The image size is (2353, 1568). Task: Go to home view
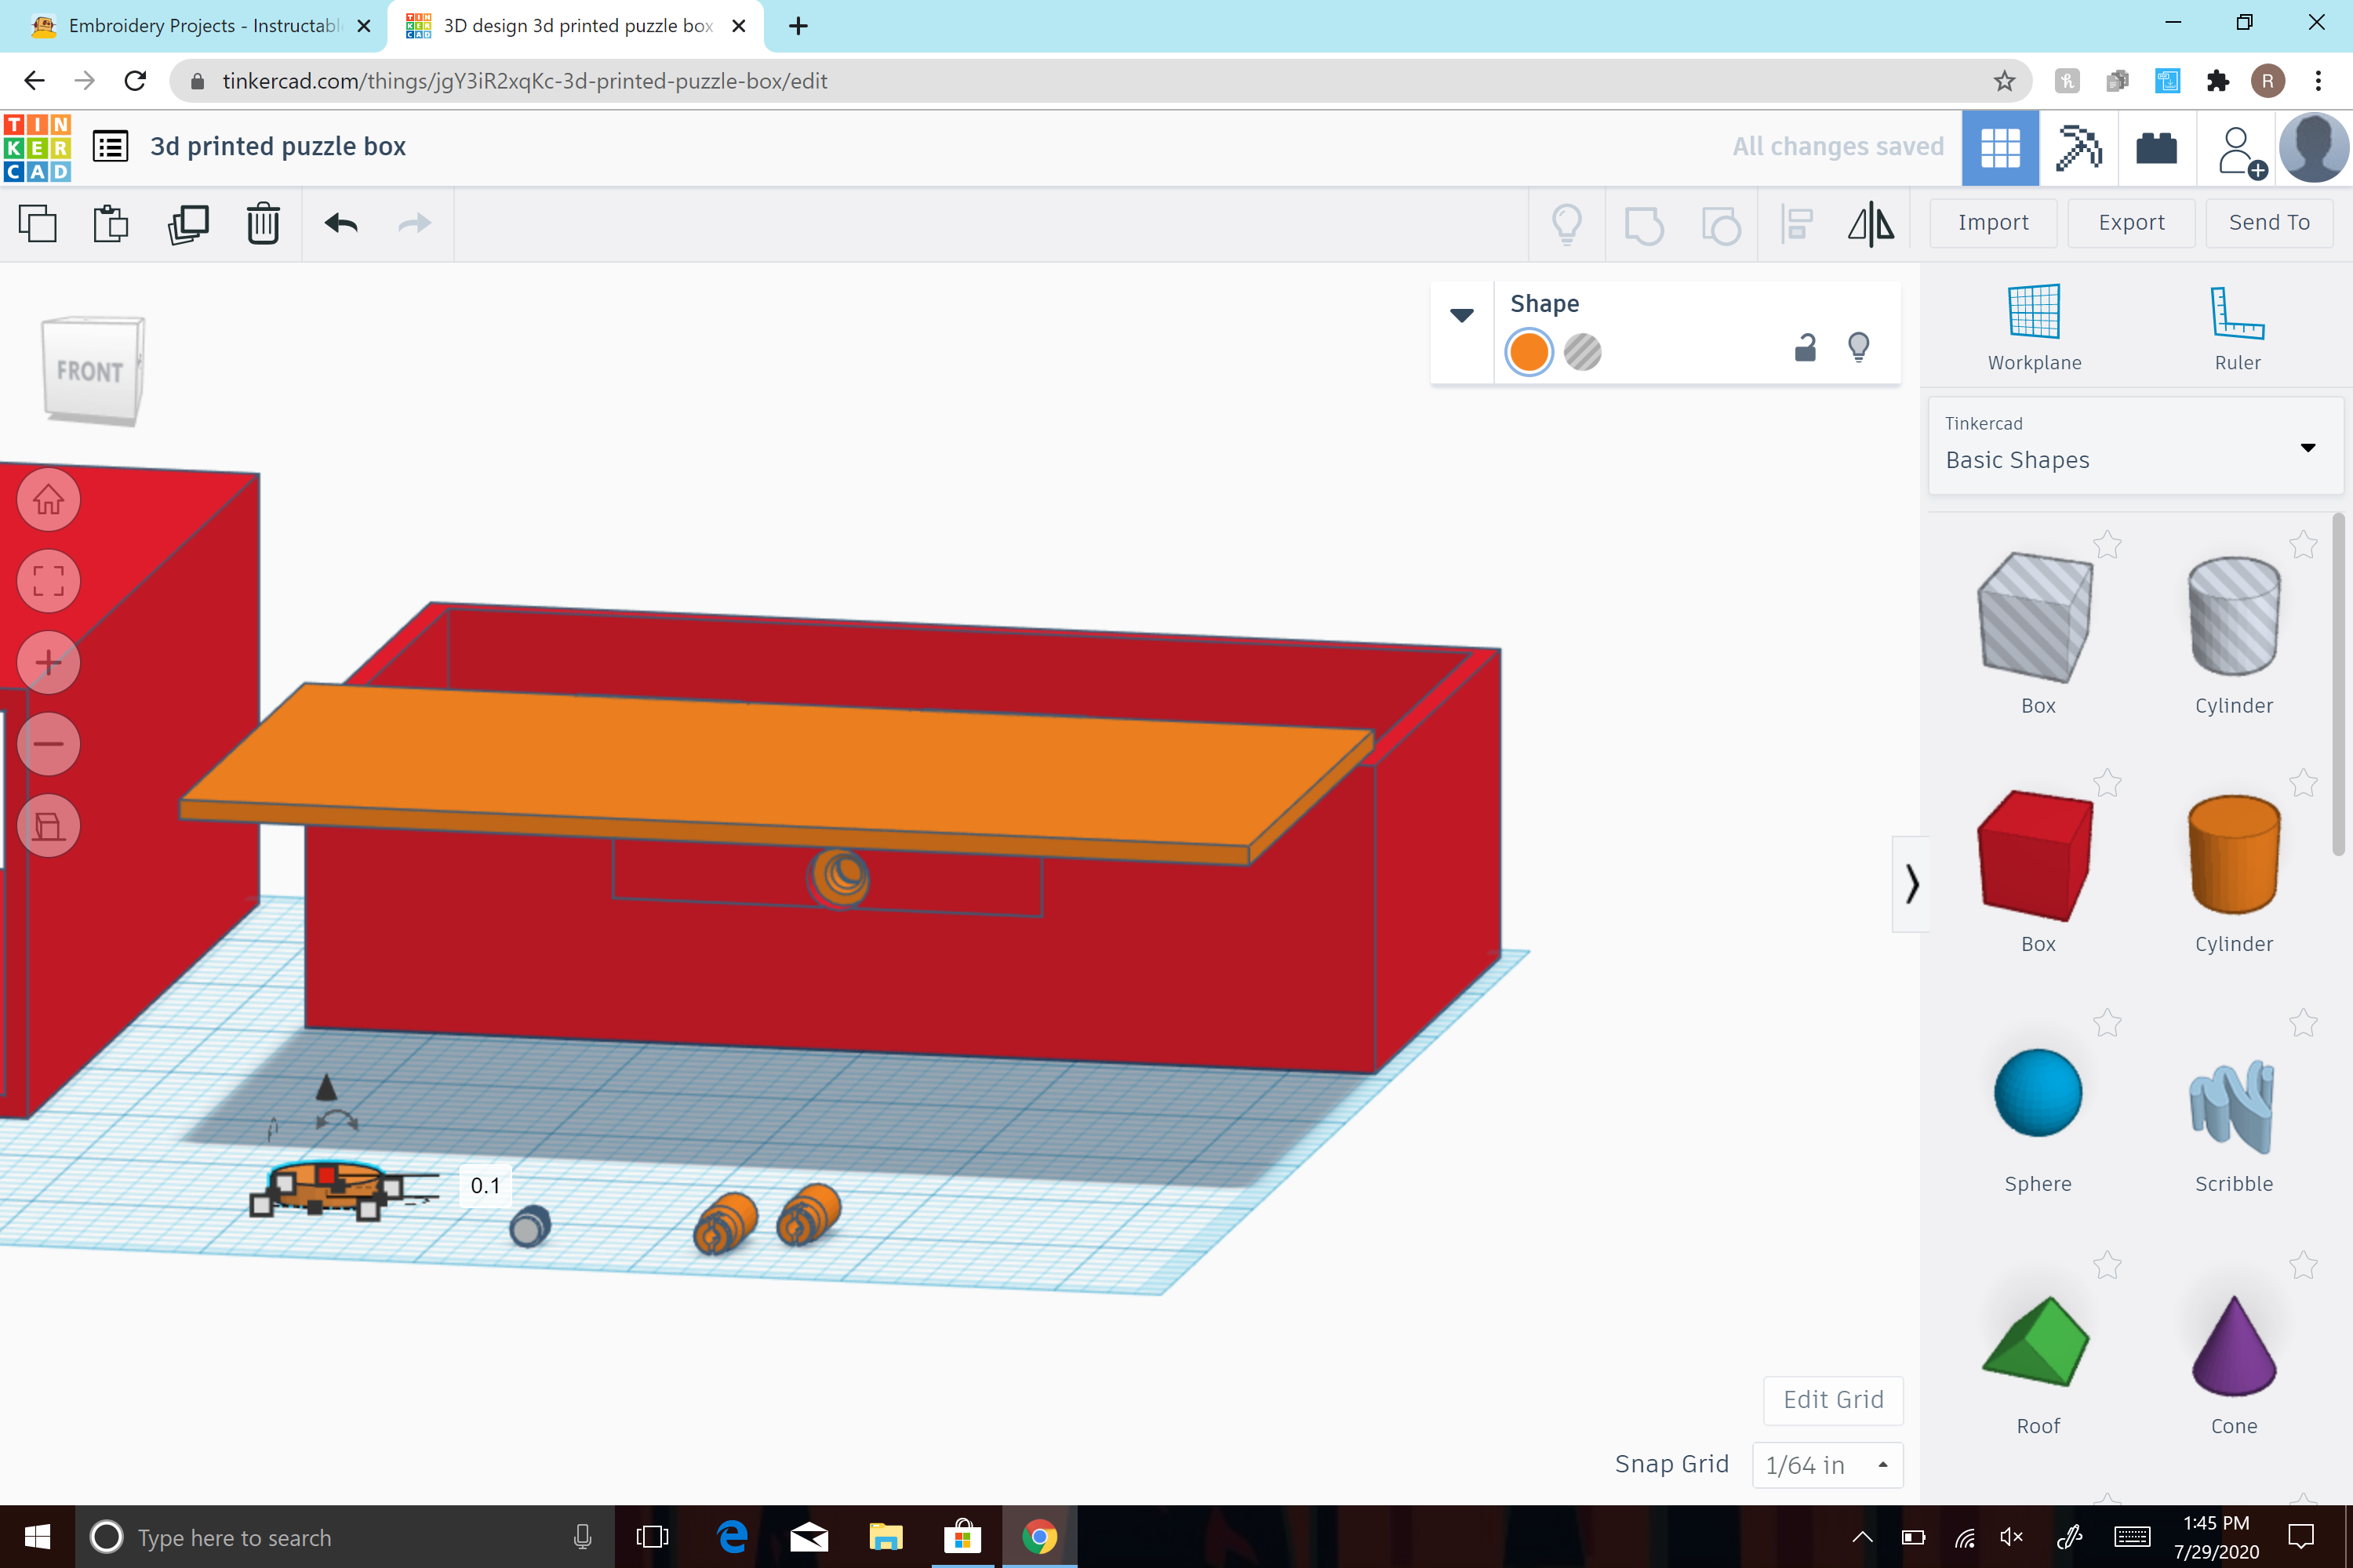point(48,499)
